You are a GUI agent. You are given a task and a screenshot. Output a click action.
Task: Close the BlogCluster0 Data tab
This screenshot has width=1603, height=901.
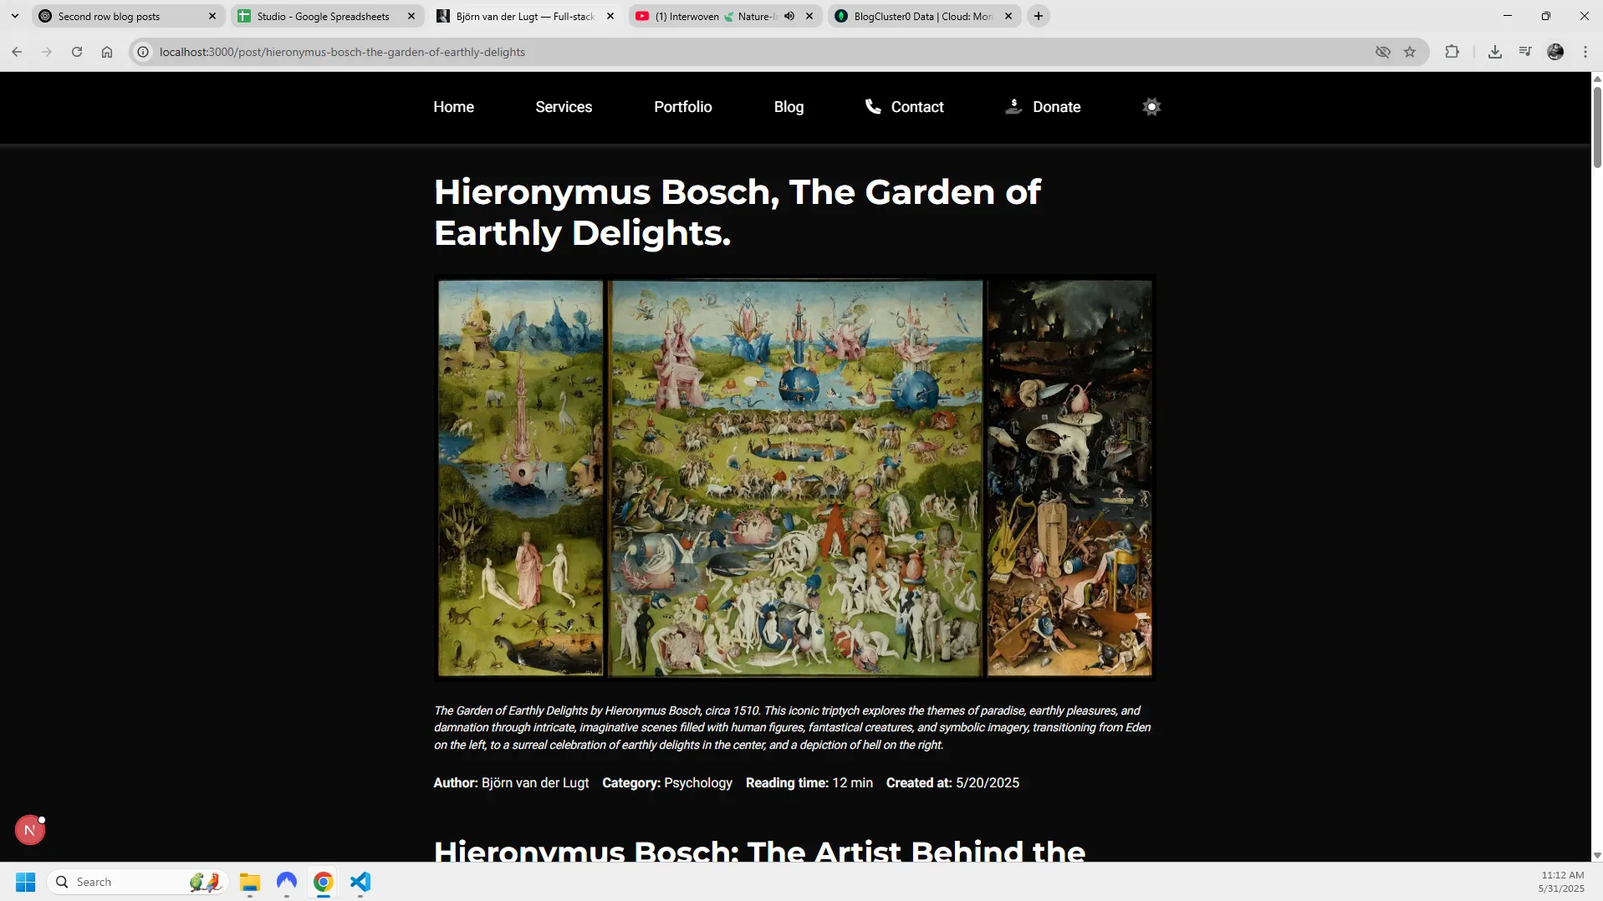point(1008,16)
